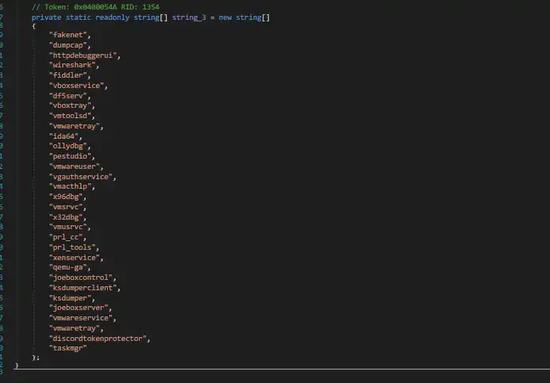
Task: Select the "vboxtray" string
Action: [70, 105]
